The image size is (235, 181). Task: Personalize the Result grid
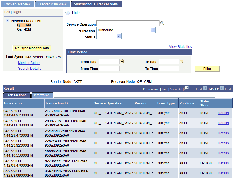click(151, 89)
